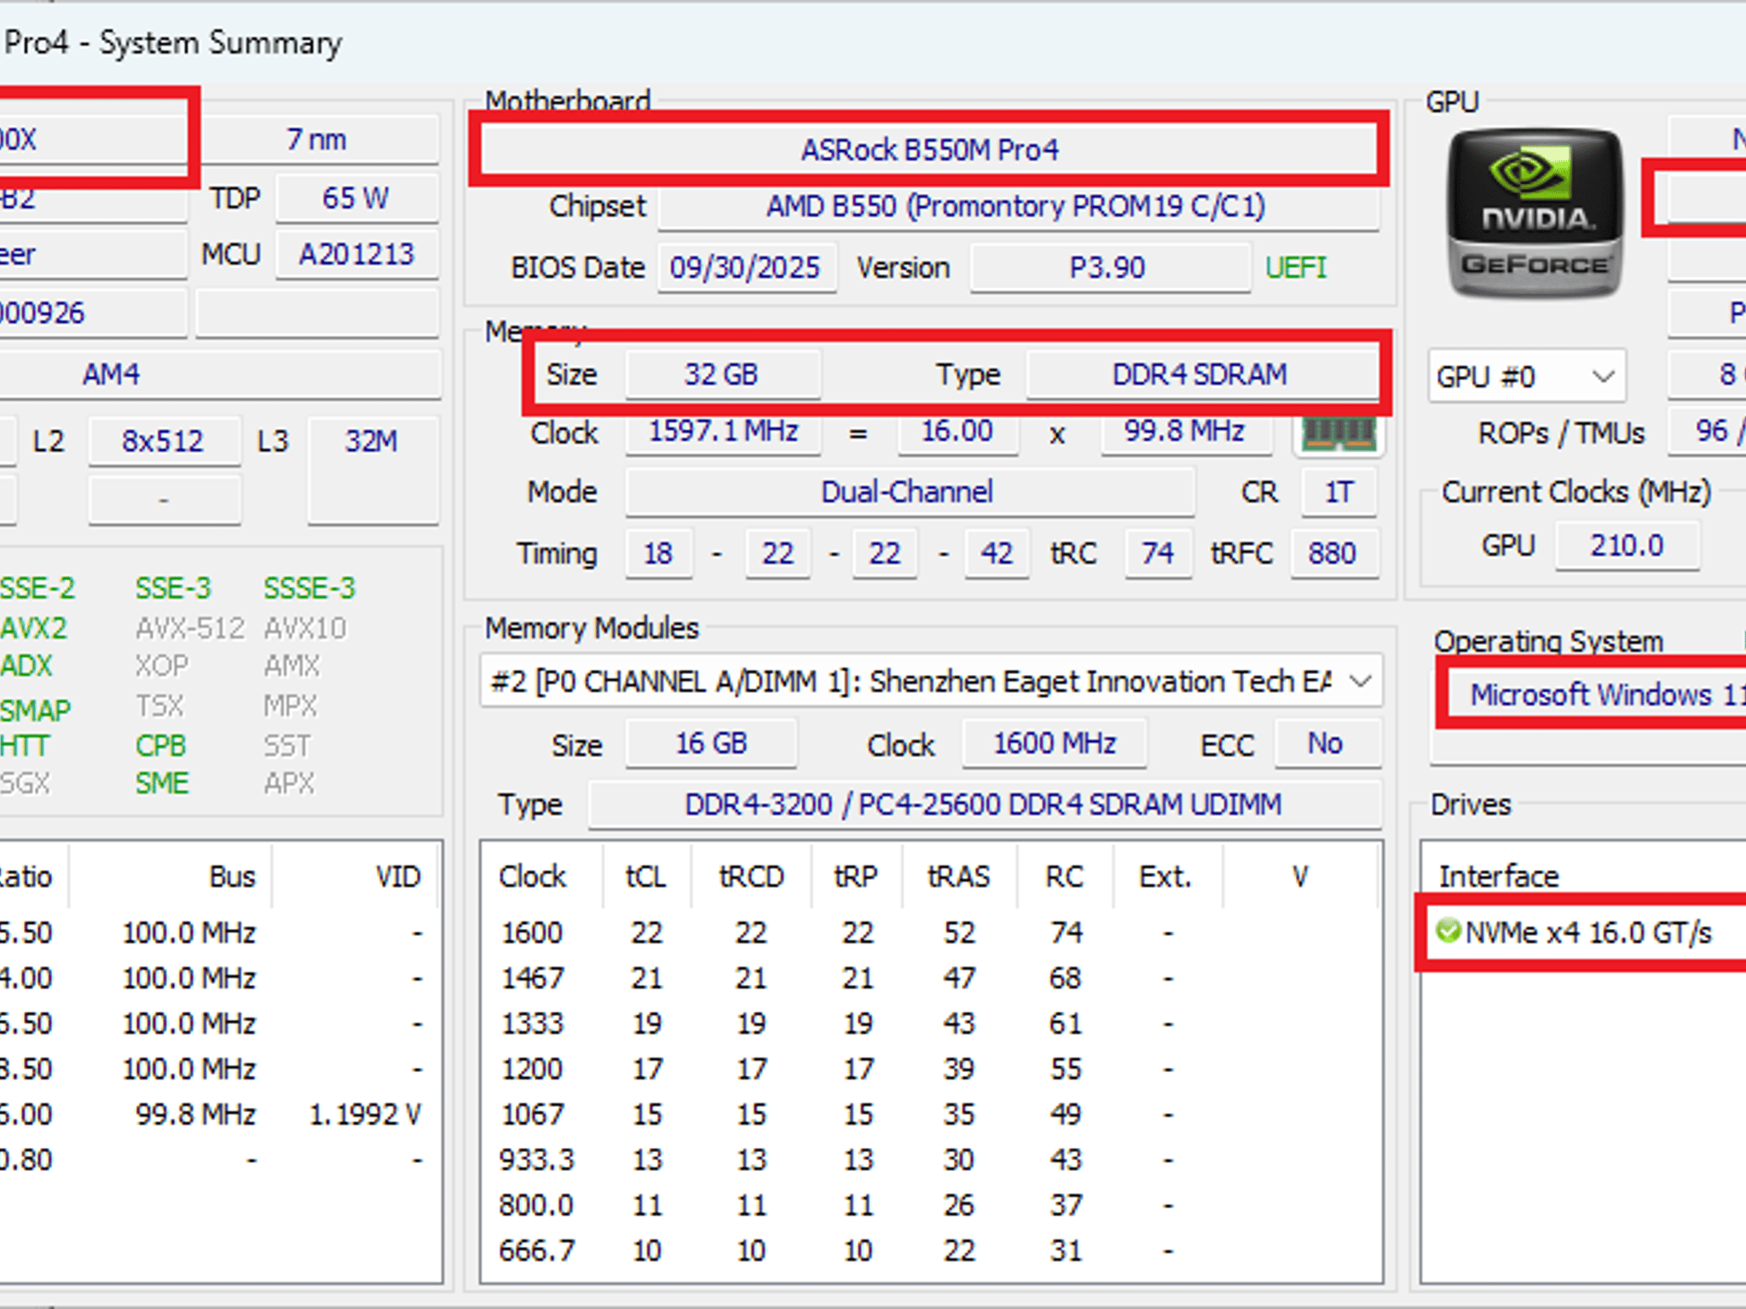This screenshot has width=1746, height=1309.
Task: Click the XOP feature flag
Action: click(x=162, y=666)
